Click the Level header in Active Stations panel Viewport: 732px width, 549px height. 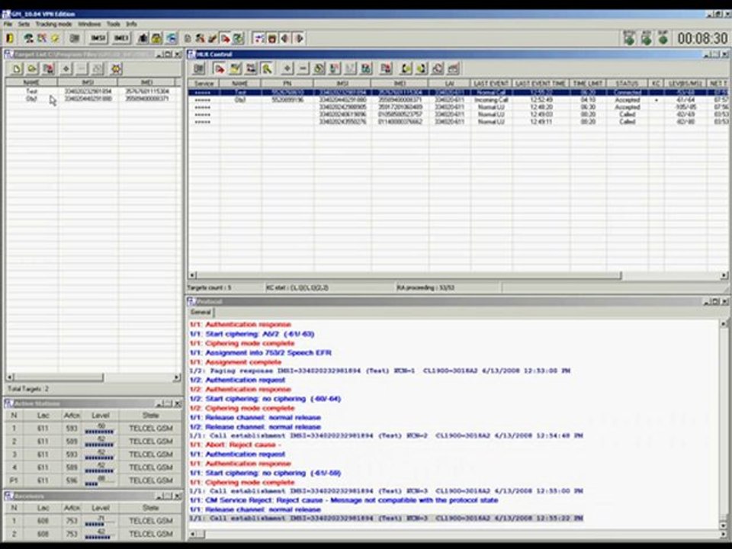click(100, 415)
